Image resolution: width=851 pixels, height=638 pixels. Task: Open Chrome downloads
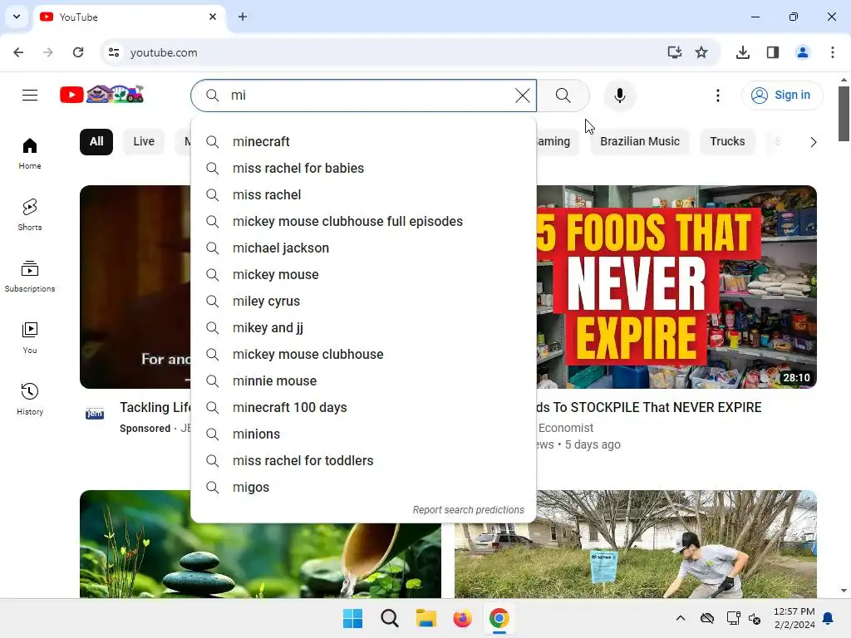(743, 52)
